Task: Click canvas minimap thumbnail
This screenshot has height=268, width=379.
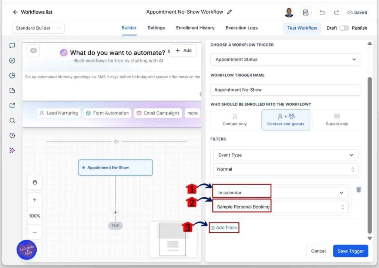Action: point(172,239)
